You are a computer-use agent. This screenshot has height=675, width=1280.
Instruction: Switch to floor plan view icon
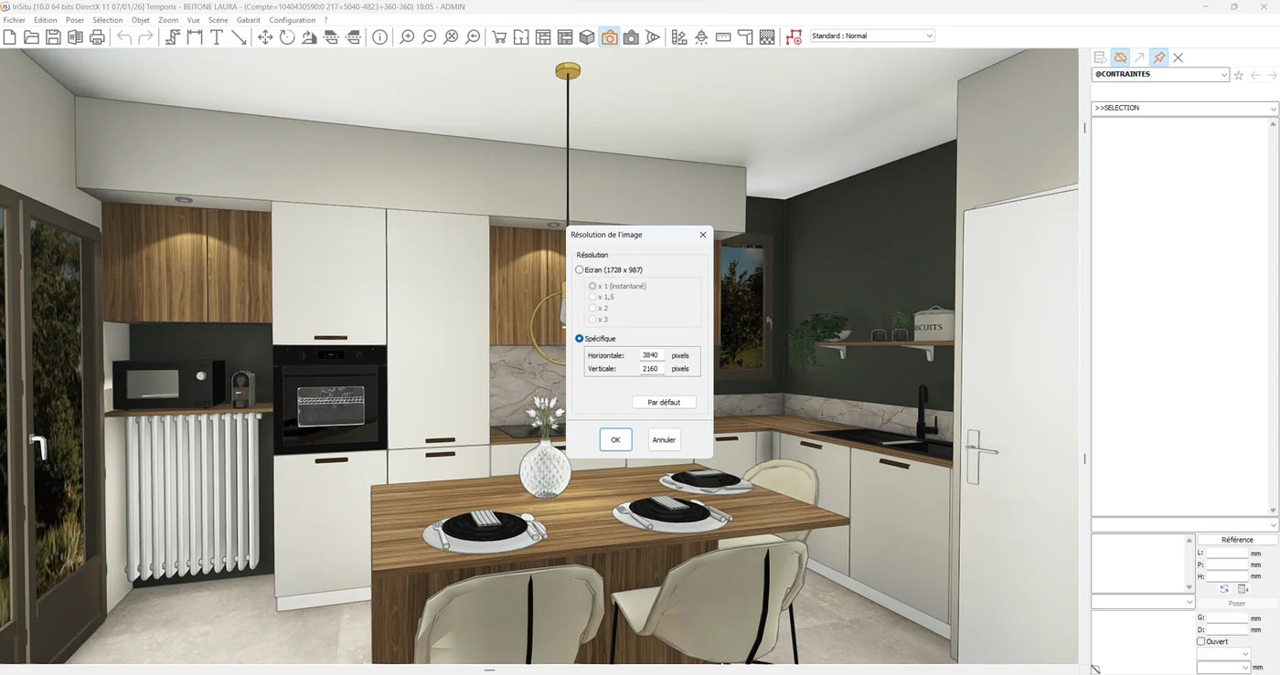click(521, 37)
